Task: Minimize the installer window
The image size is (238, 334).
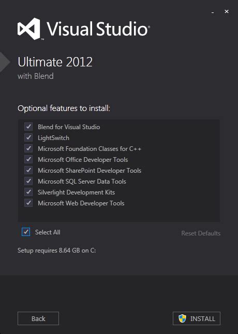Action: [x=213, y=12]
